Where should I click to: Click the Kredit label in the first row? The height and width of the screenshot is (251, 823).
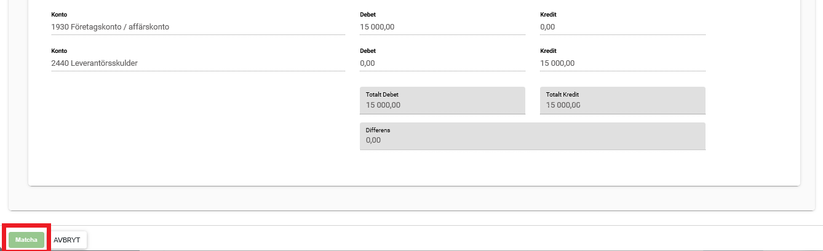(x=548, y=15)
